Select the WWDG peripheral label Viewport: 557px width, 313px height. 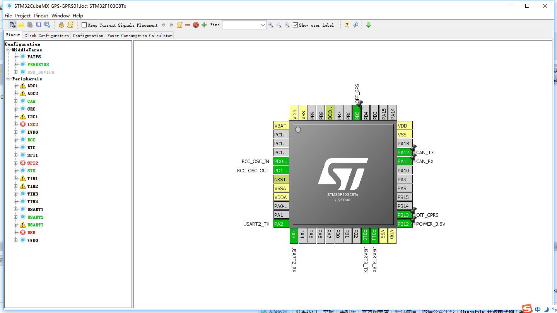pyautogui.click(x=33, y=240)
